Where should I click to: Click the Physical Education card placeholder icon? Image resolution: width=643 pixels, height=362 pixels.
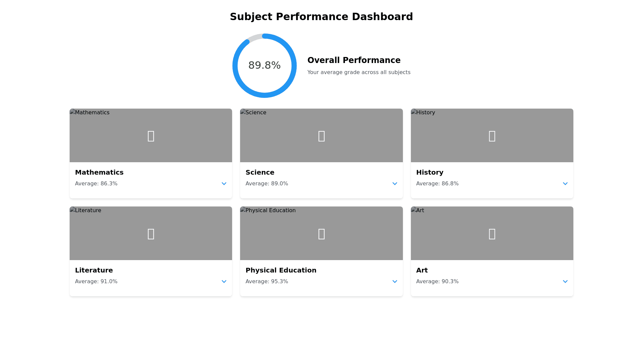(x=321, y=234)
